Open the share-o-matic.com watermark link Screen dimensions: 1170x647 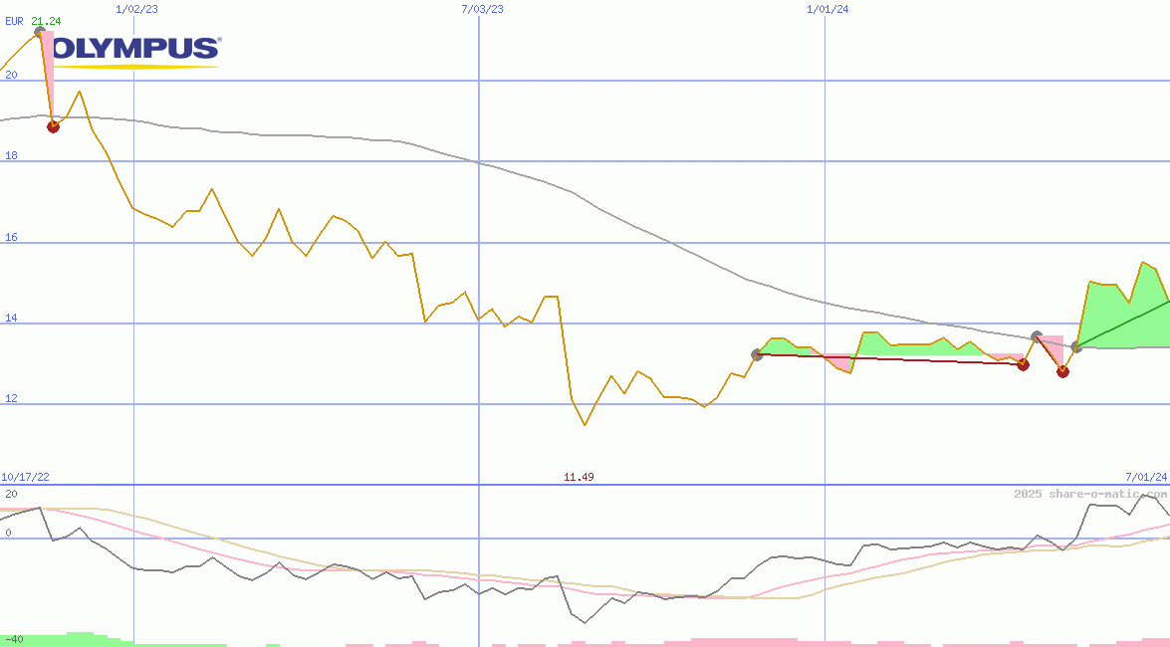click(1090, 494)
